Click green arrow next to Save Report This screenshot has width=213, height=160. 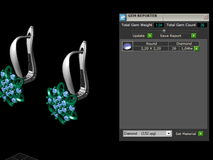pos(193,36)
